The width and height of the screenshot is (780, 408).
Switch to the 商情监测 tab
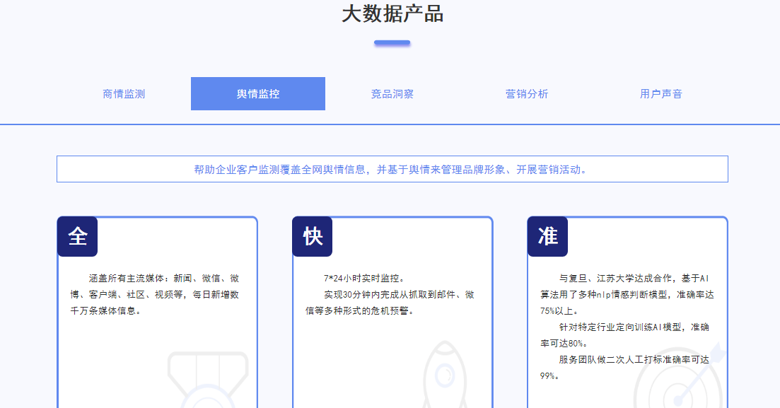(x=124, y=94)
